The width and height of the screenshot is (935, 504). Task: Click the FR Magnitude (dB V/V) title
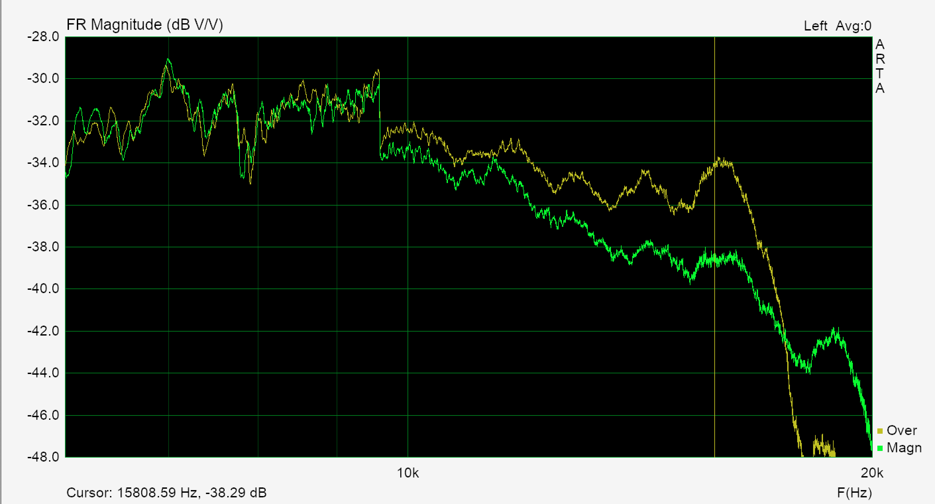(x=144, y=25)
